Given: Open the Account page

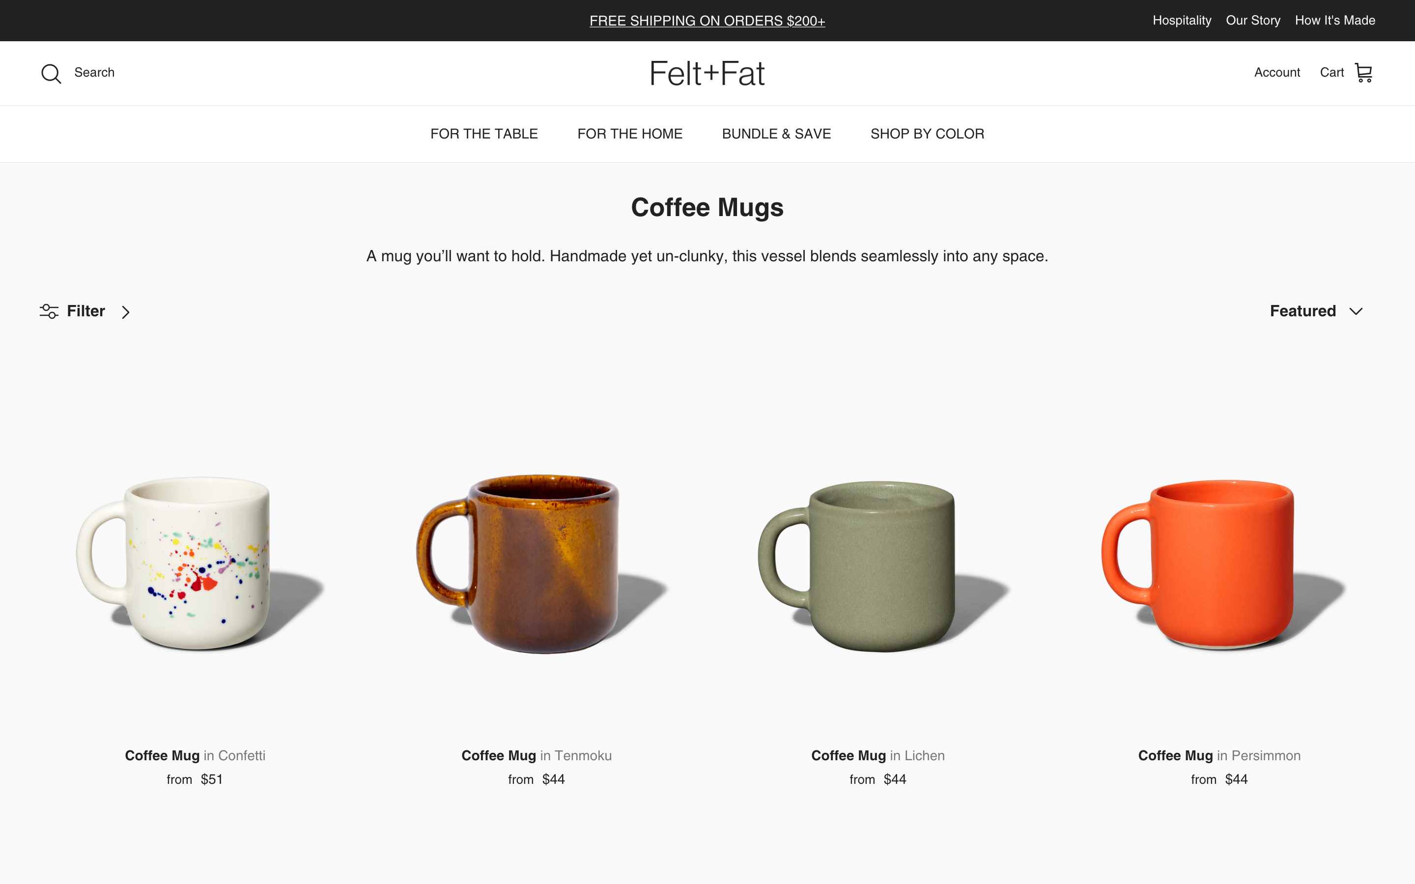Looking at the screenshot, I should point(1277,72).
